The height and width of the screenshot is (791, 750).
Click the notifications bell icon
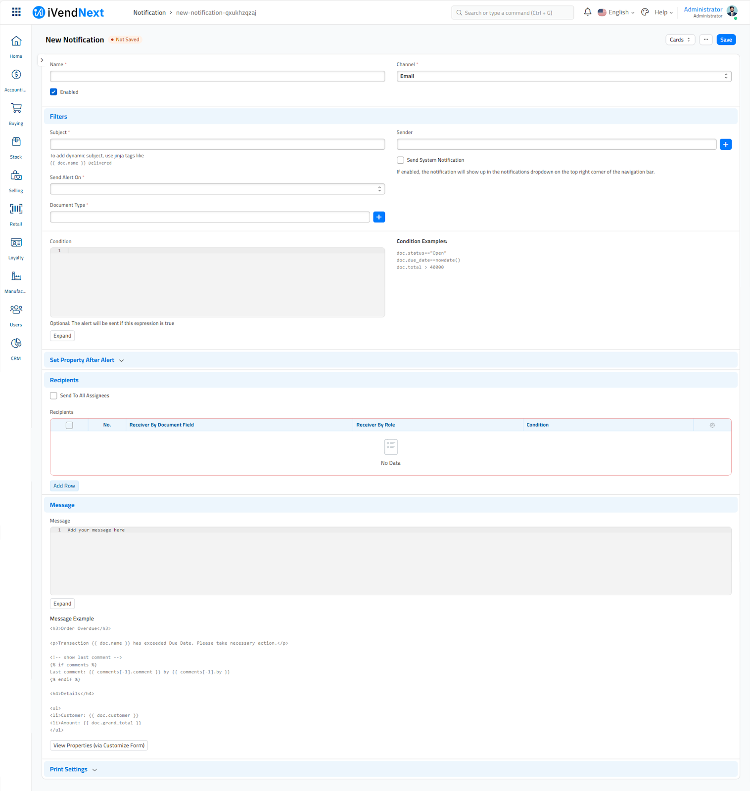(587, 12)
